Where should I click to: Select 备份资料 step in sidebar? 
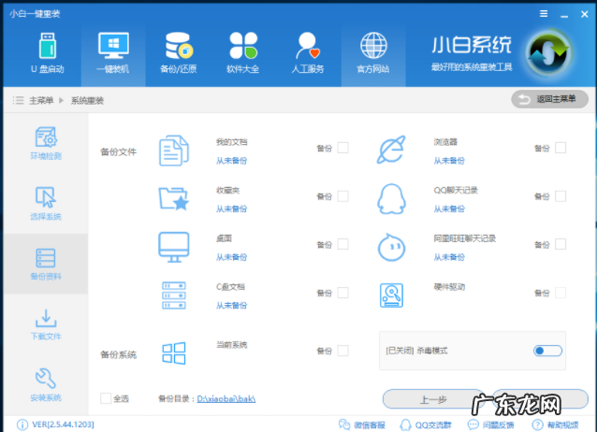pos(46,264)
